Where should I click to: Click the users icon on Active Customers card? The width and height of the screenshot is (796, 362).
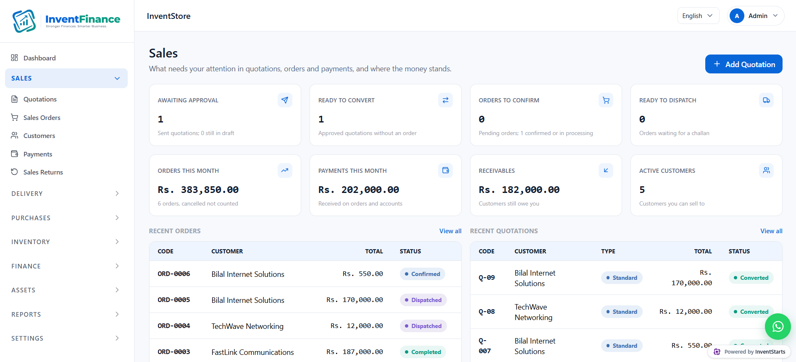pyautogui.click(x=766, y=171)
